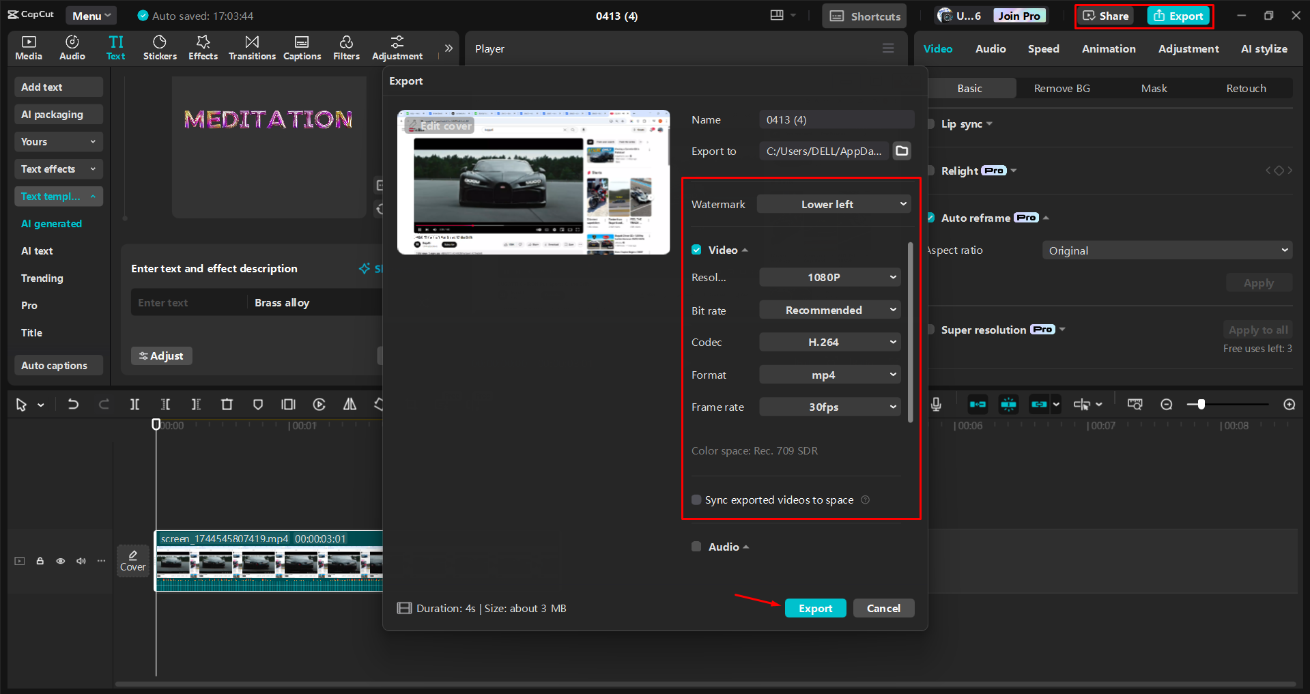Click the redo arrow icon
Image resolution: width=1310 pixels, height=694 pixels.
pyautogui.click(x=104, y=405)
